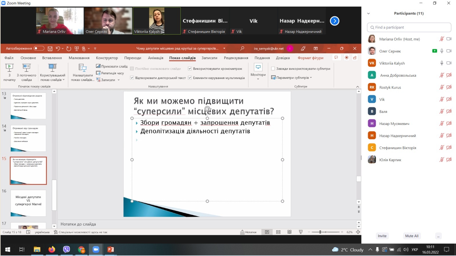The image size is (456, 256).
Task: Open subtitle settings dropdown
Action: 292,78
